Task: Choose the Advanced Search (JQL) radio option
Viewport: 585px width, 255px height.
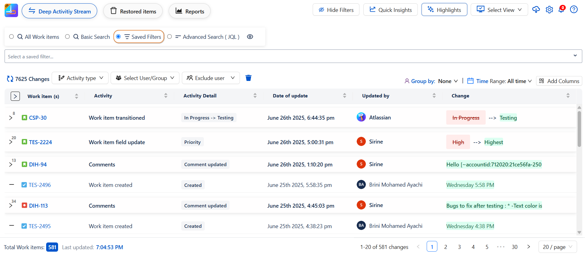Action: click(170, 37)
